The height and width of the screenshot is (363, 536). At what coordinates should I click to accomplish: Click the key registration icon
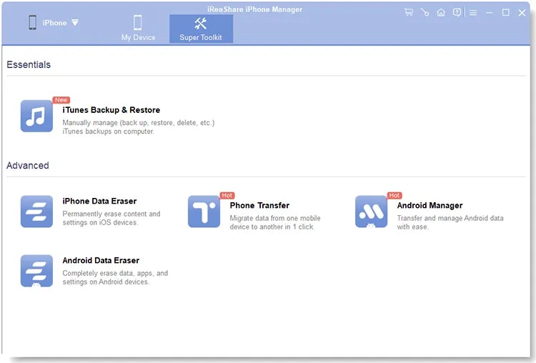(425, 12)
